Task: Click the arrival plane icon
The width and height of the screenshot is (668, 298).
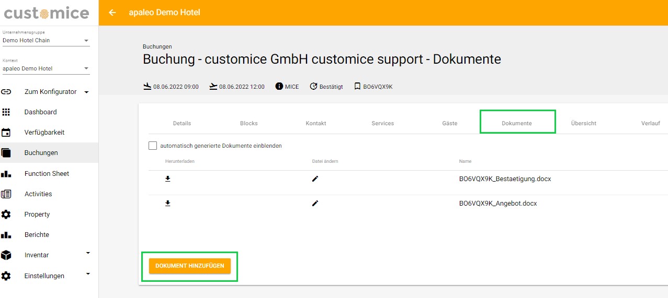Action: click(147, 86)
